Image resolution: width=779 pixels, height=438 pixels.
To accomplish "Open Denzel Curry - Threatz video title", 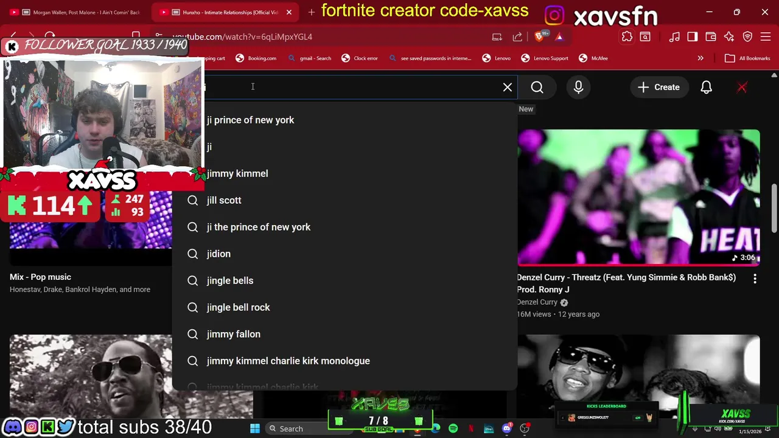I will 626,283.
